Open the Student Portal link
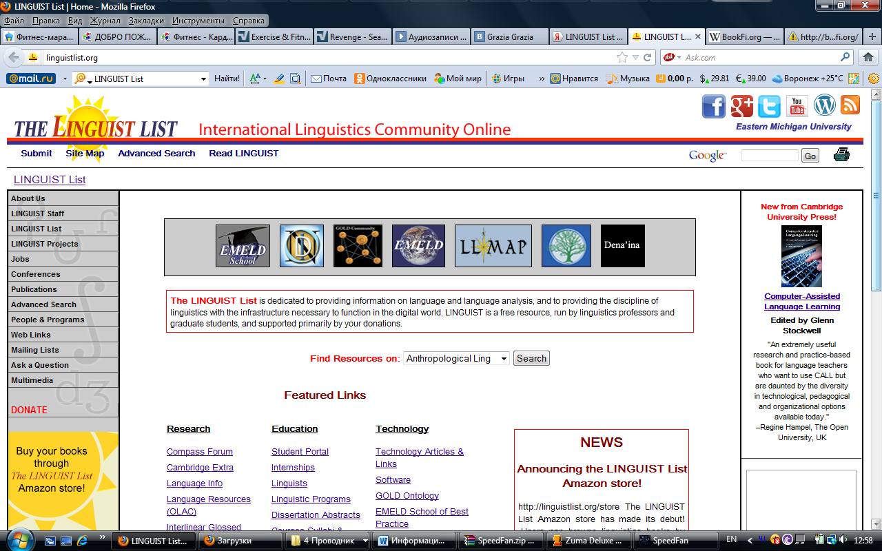 pos(300,452)
